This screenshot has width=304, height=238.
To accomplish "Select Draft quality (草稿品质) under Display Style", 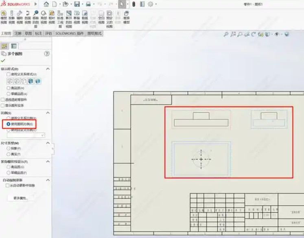I will (x=8, y=94).
